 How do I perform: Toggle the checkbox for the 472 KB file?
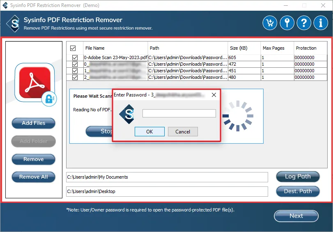pyautogui.click(x=75, y=64)
